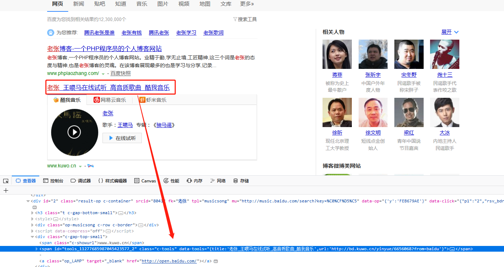Open the 存储 storage tab
Screen dimensions: 504x267
241,181
